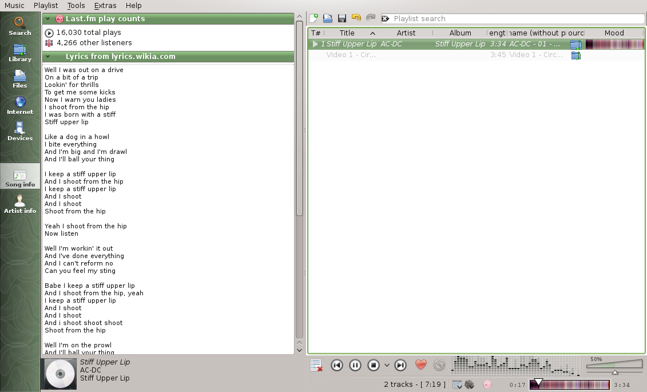Click the '16,030 total plays' text
This screenshot has width=647, height=392.
(x=89, y=33)
